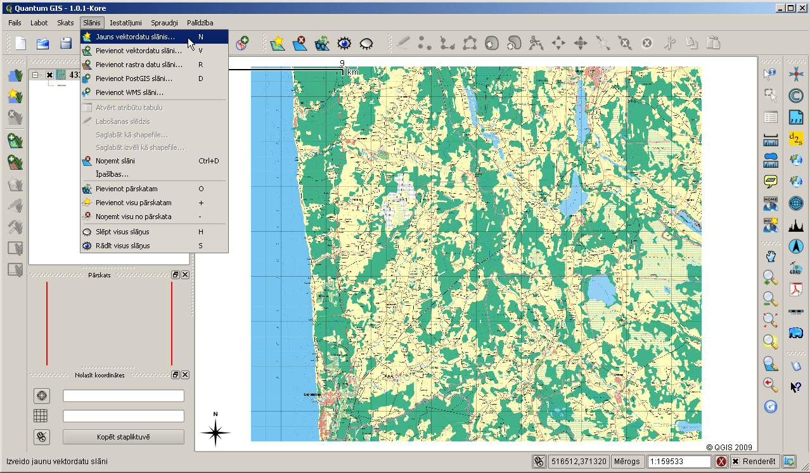Viewport: 810px width, 473px height.
Task: Close the Pārskats panel
Action: [x=185, y=275]
